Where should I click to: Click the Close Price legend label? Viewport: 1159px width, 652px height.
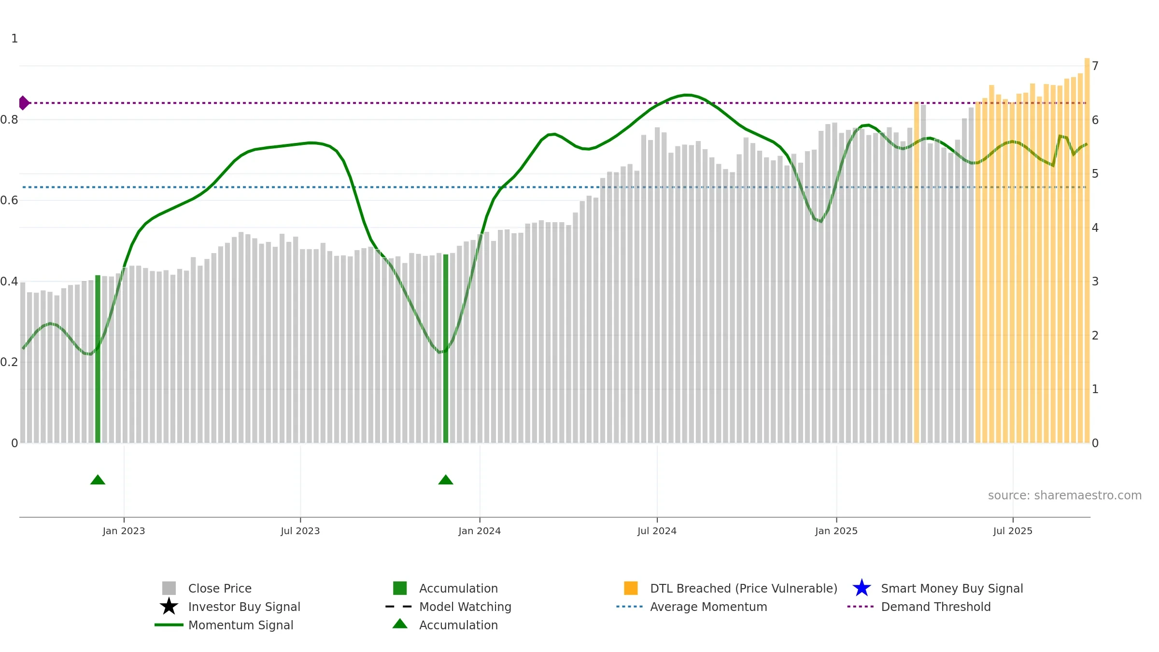(x=220, y=588)
